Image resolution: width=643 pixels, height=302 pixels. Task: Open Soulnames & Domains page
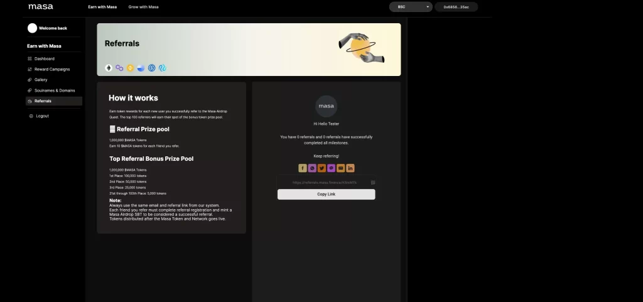tap(54, 90)
